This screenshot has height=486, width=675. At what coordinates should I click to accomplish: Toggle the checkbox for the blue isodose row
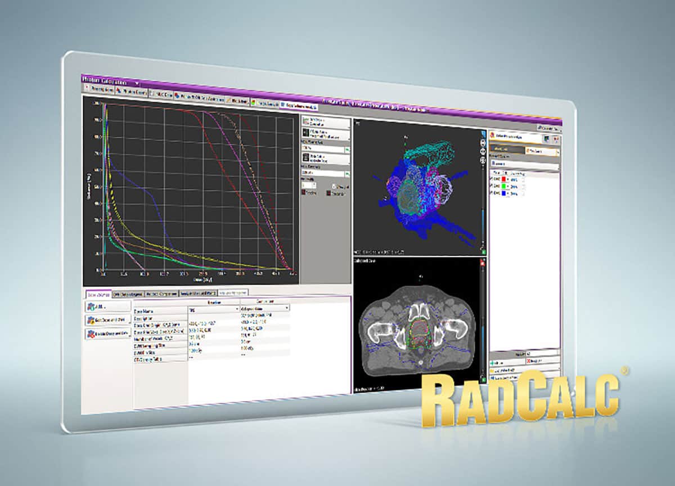(x=491, y=192)
